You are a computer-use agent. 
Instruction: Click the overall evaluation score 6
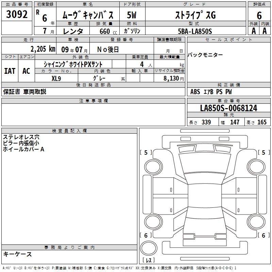pyautogui.click(x=259, y=15)
